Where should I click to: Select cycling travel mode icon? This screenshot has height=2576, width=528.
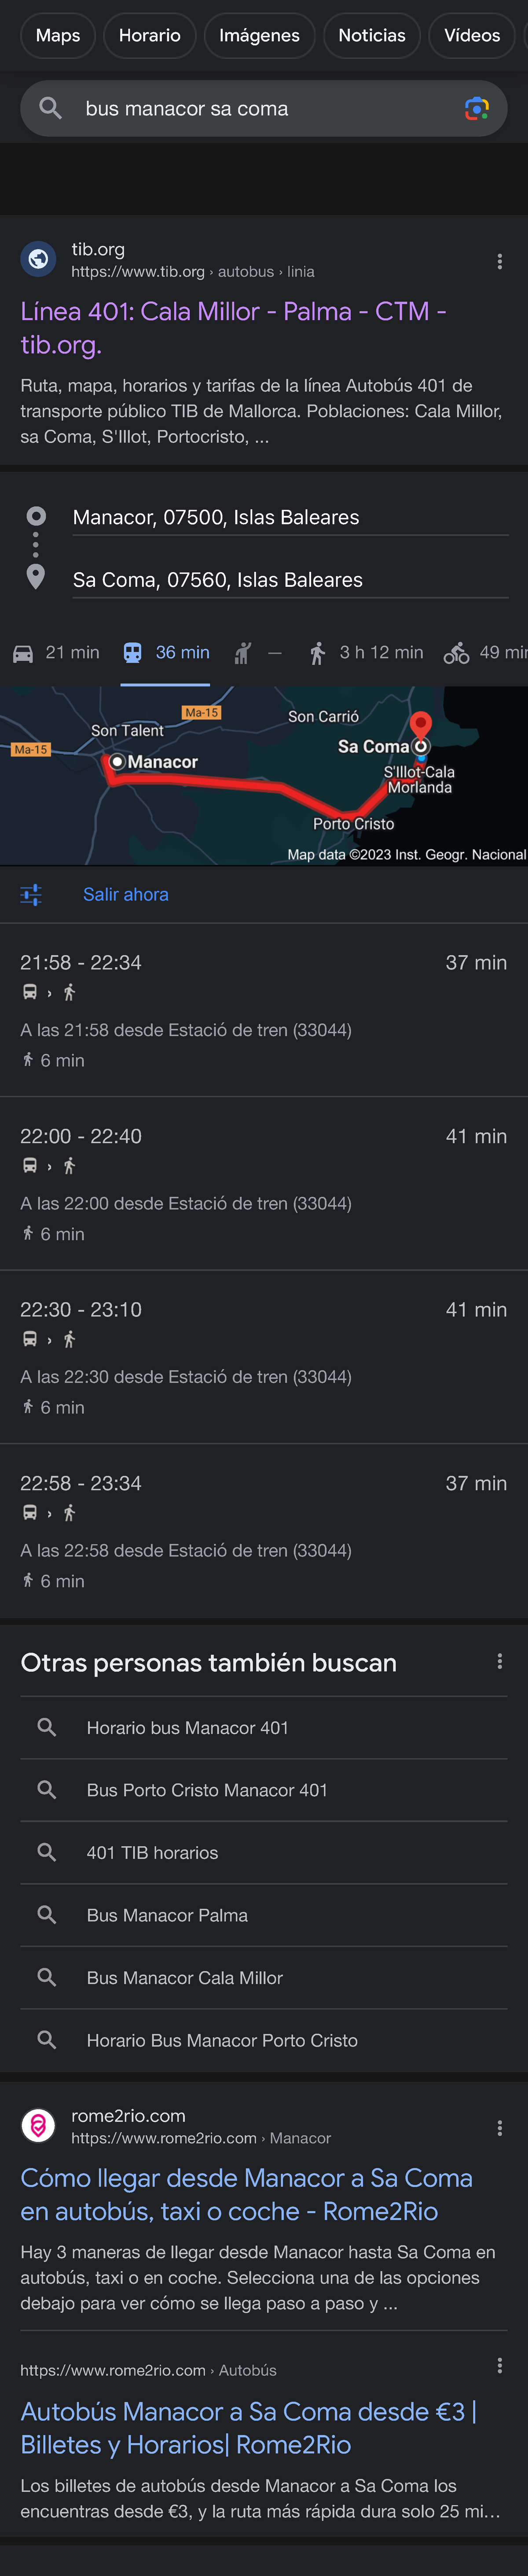[457, 653]
